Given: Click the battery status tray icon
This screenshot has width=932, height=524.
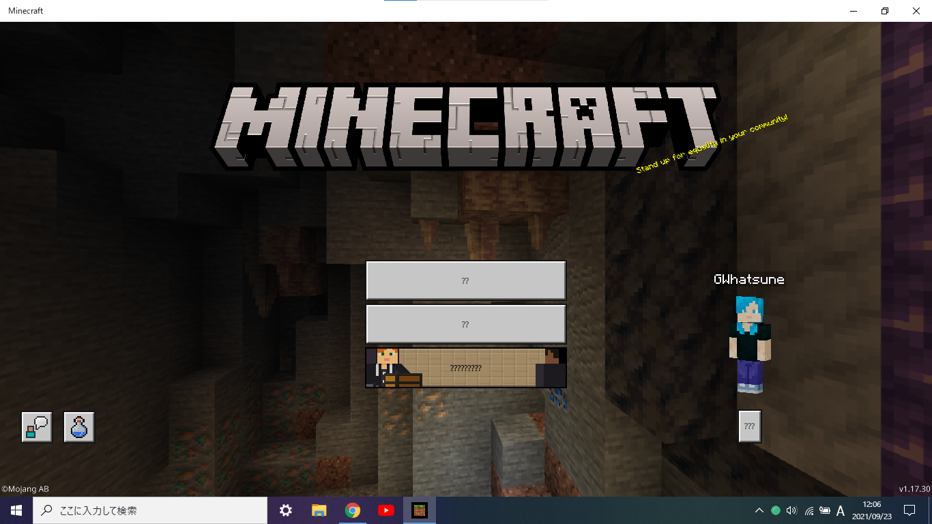Looking at the screenshot, I should click(x=825, y=510).
